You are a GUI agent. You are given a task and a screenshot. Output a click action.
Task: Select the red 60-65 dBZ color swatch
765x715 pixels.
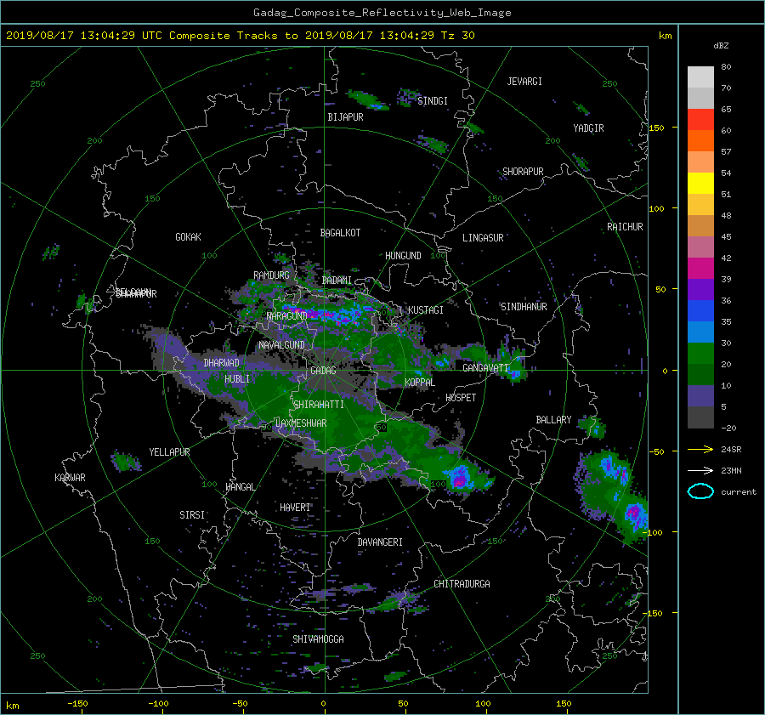point(700,120)
